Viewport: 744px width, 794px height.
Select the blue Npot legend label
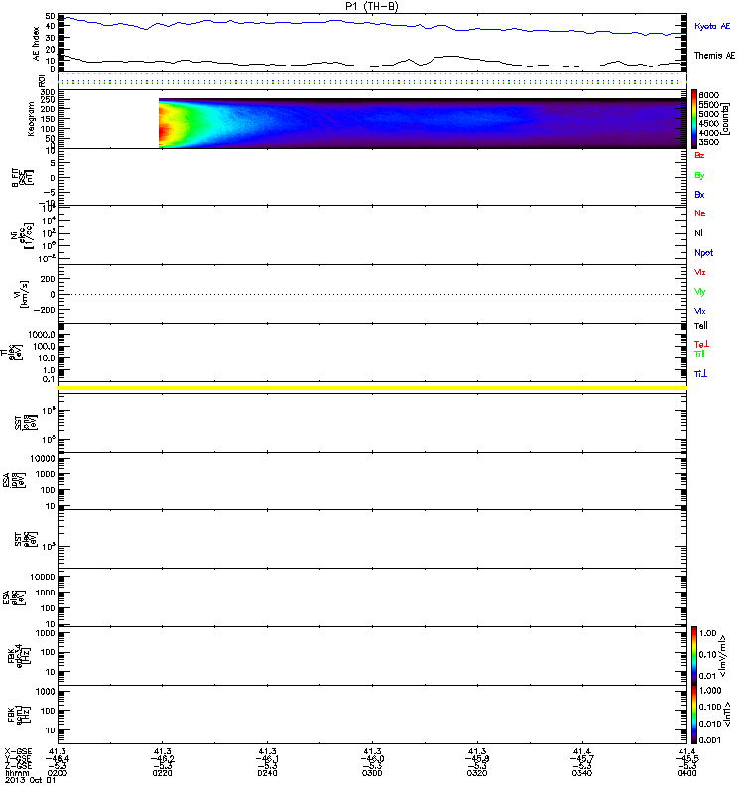703,253
